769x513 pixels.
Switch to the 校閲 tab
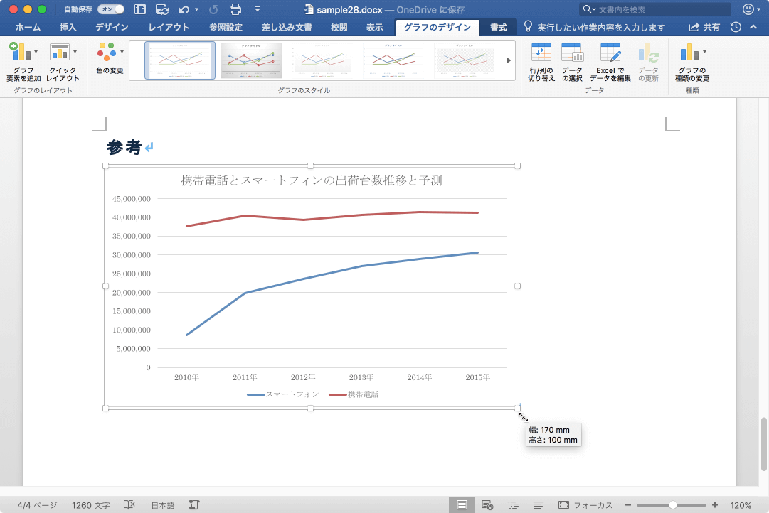(x=339, y=28)
